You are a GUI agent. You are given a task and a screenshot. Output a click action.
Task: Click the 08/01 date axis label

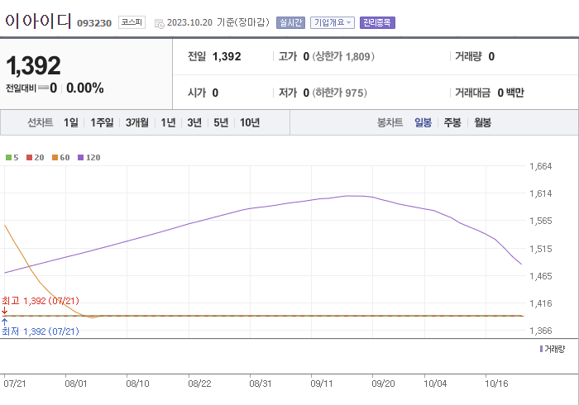76,384
